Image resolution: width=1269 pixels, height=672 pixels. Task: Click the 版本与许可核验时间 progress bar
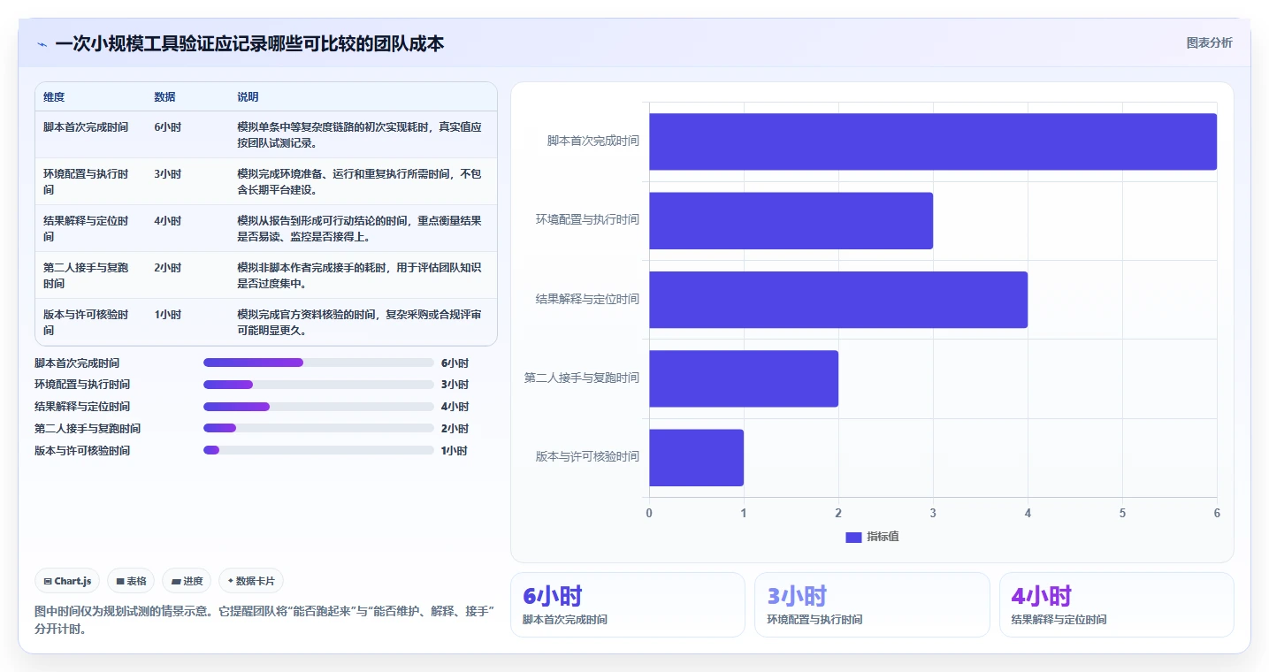pos(318,450)
